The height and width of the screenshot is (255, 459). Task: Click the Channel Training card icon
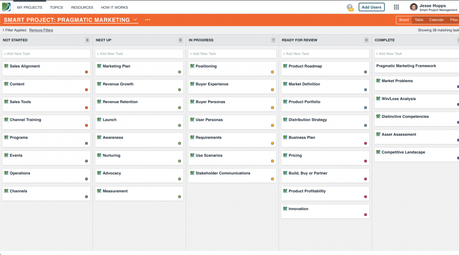pos(6,119)
